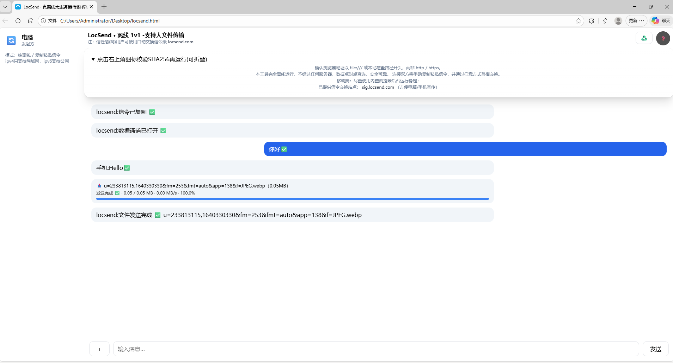Click the locsend:文件发送完成 message
673x363 pixels.
coord(293,215)
